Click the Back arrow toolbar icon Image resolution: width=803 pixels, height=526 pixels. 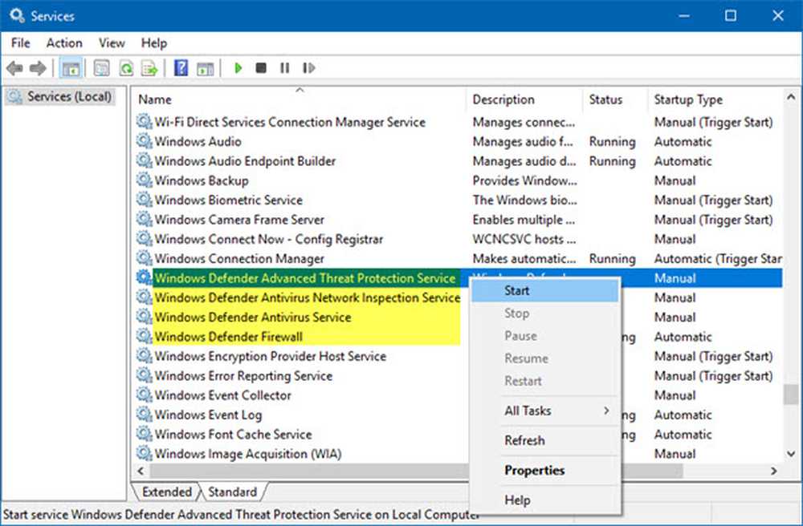(x=14, y=68)
